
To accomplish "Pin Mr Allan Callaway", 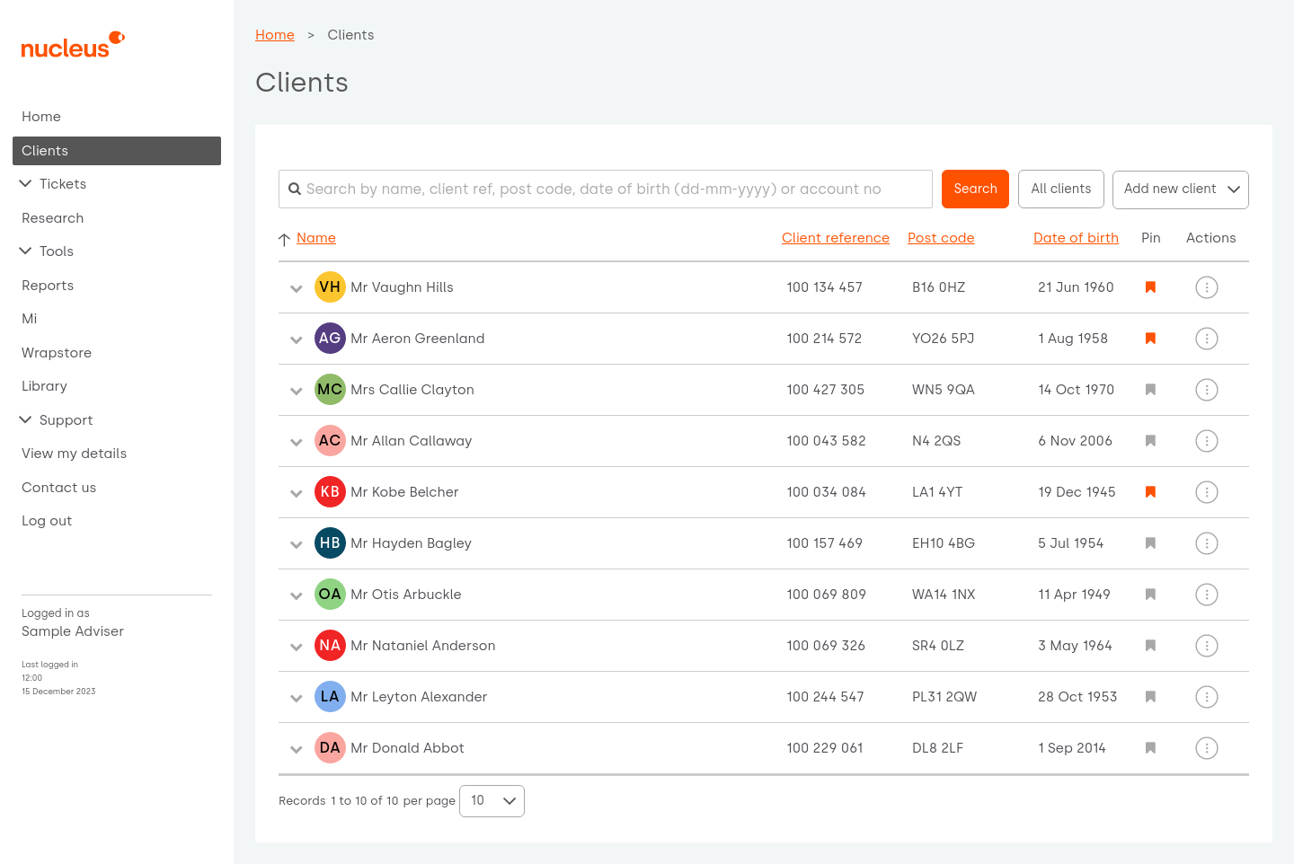I will coord(1150,441).
